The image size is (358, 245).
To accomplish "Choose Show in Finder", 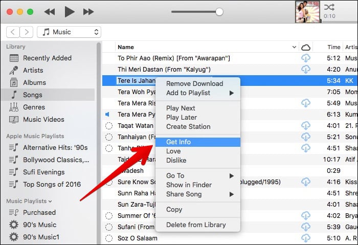I will pyautogui.click(x=198, y=185).
